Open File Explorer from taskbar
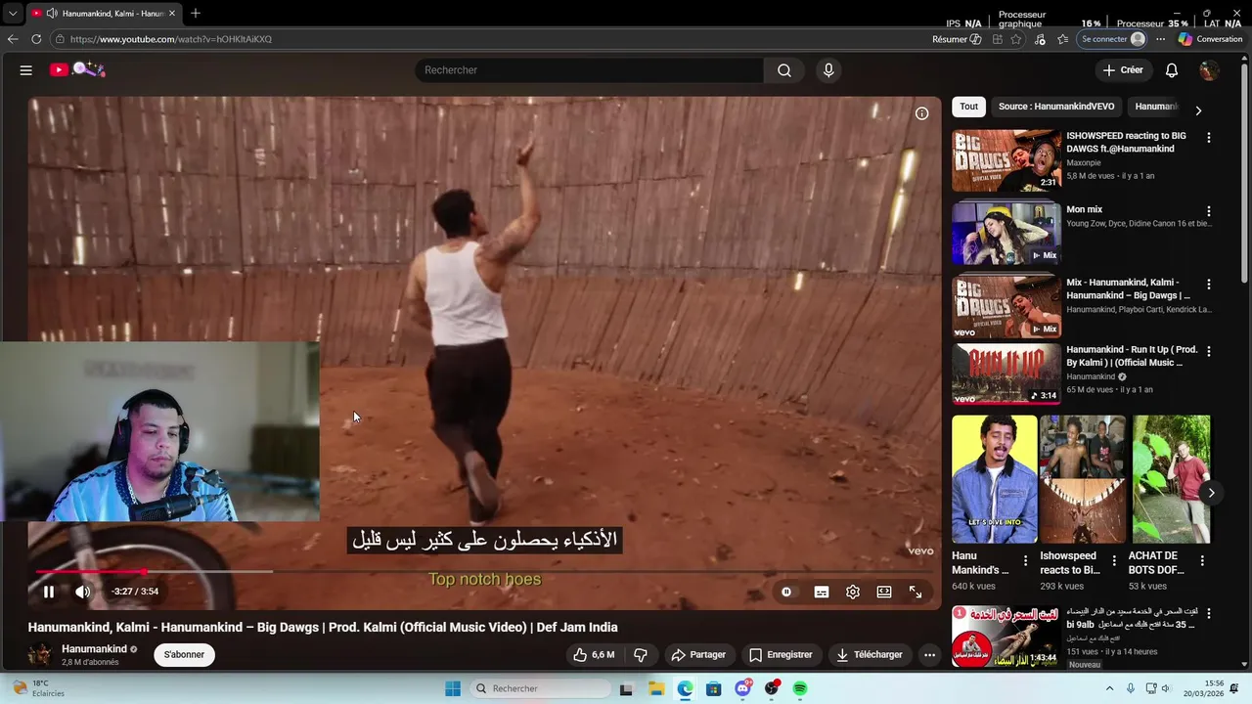The image size is (1252, 704). click(656, 688)
